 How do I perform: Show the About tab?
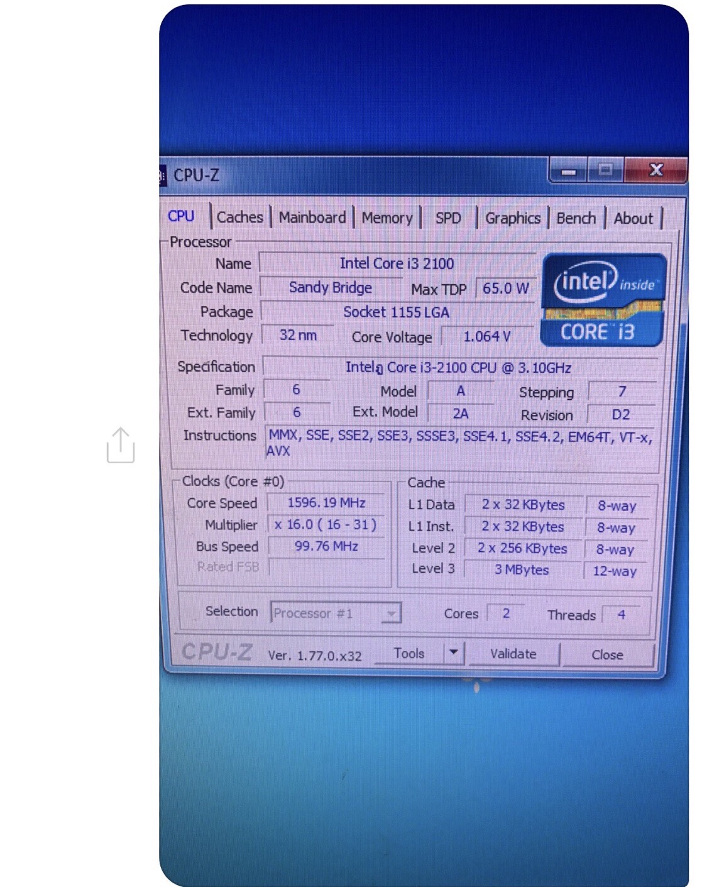point(633,219)
